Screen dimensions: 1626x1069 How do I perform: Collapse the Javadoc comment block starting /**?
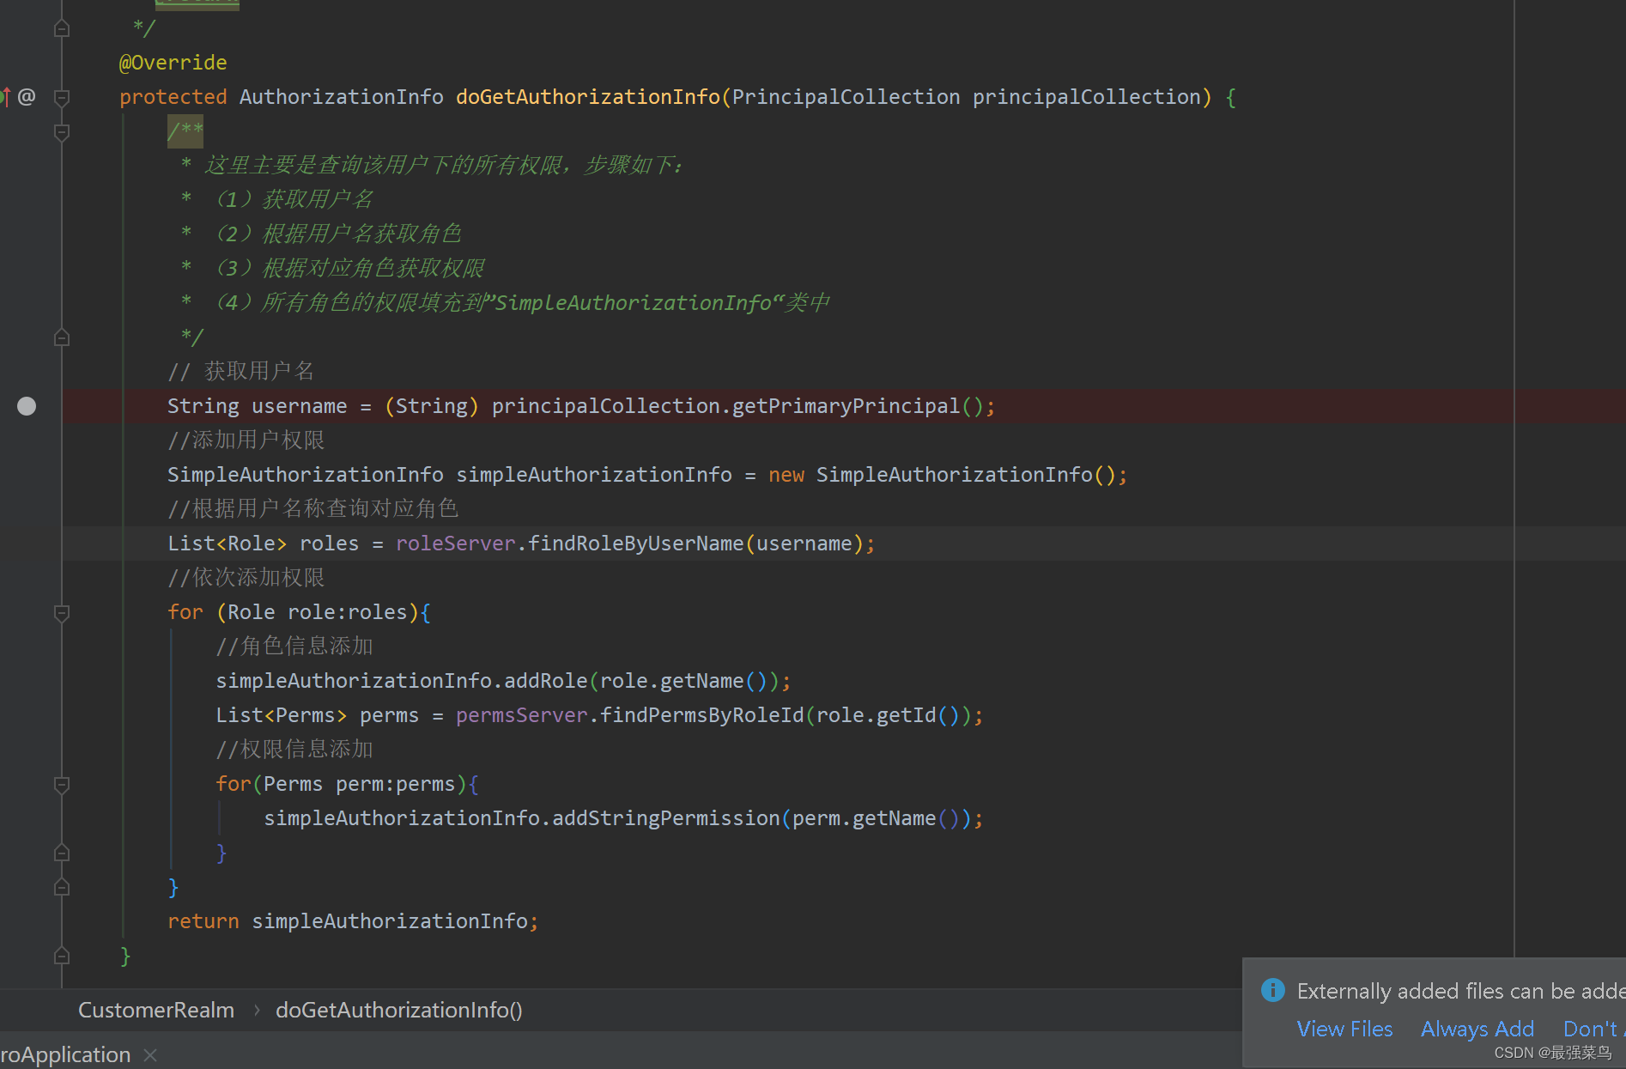tap(62, 131)
